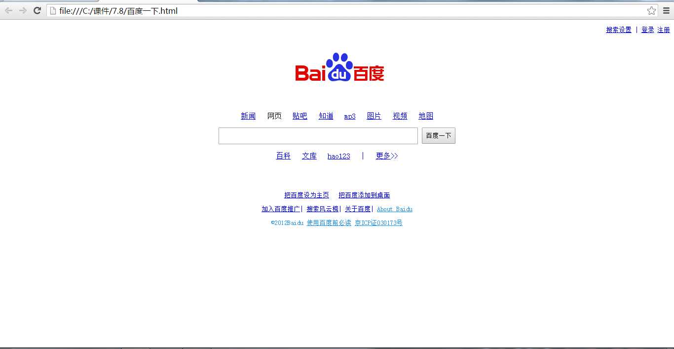
Task: Click the 登录 login link
Action: coord(648,30)
